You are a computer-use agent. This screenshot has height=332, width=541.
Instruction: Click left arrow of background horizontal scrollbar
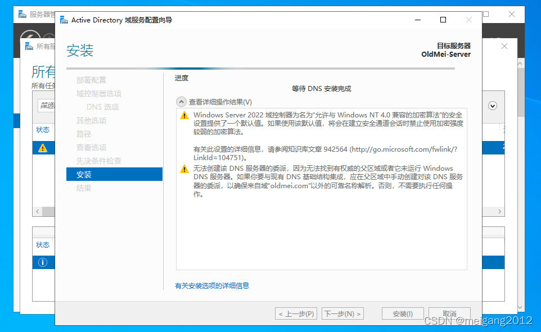(37, 211)
